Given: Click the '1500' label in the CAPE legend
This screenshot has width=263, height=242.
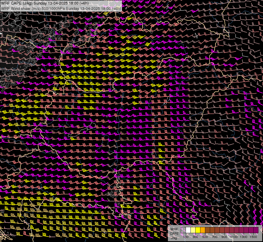Looking at the screenshot, I should pos(253,237).
